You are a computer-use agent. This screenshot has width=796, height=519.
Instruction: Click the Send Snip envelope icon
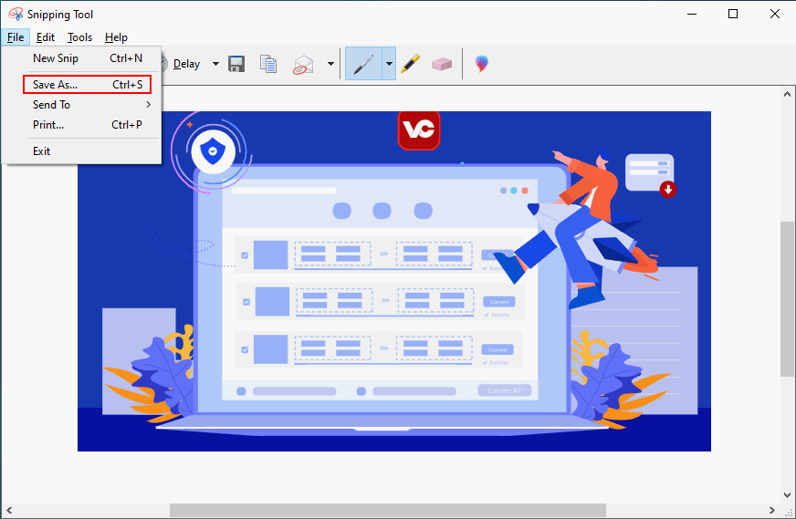[304, 65]
